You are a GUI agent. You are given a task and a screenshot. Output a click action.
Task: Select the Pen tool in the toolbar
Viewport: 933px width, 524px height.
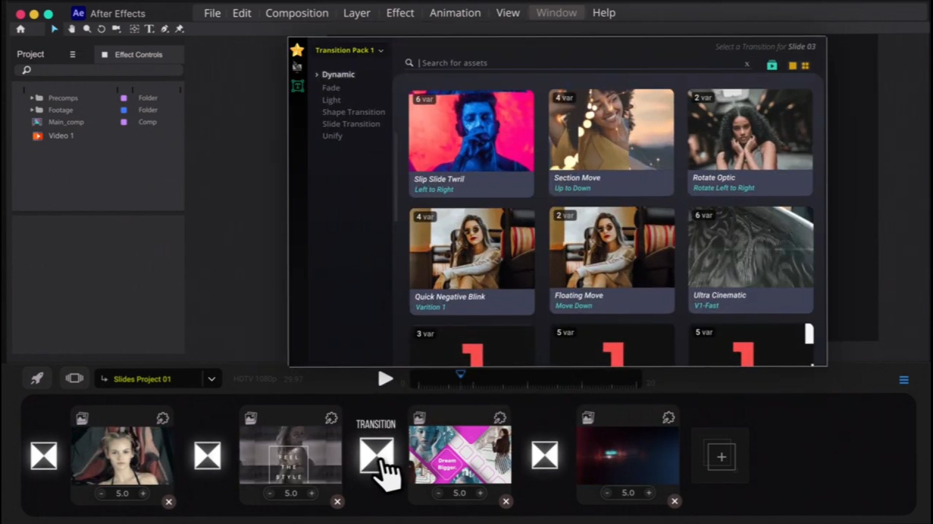[x=164, y=29]
